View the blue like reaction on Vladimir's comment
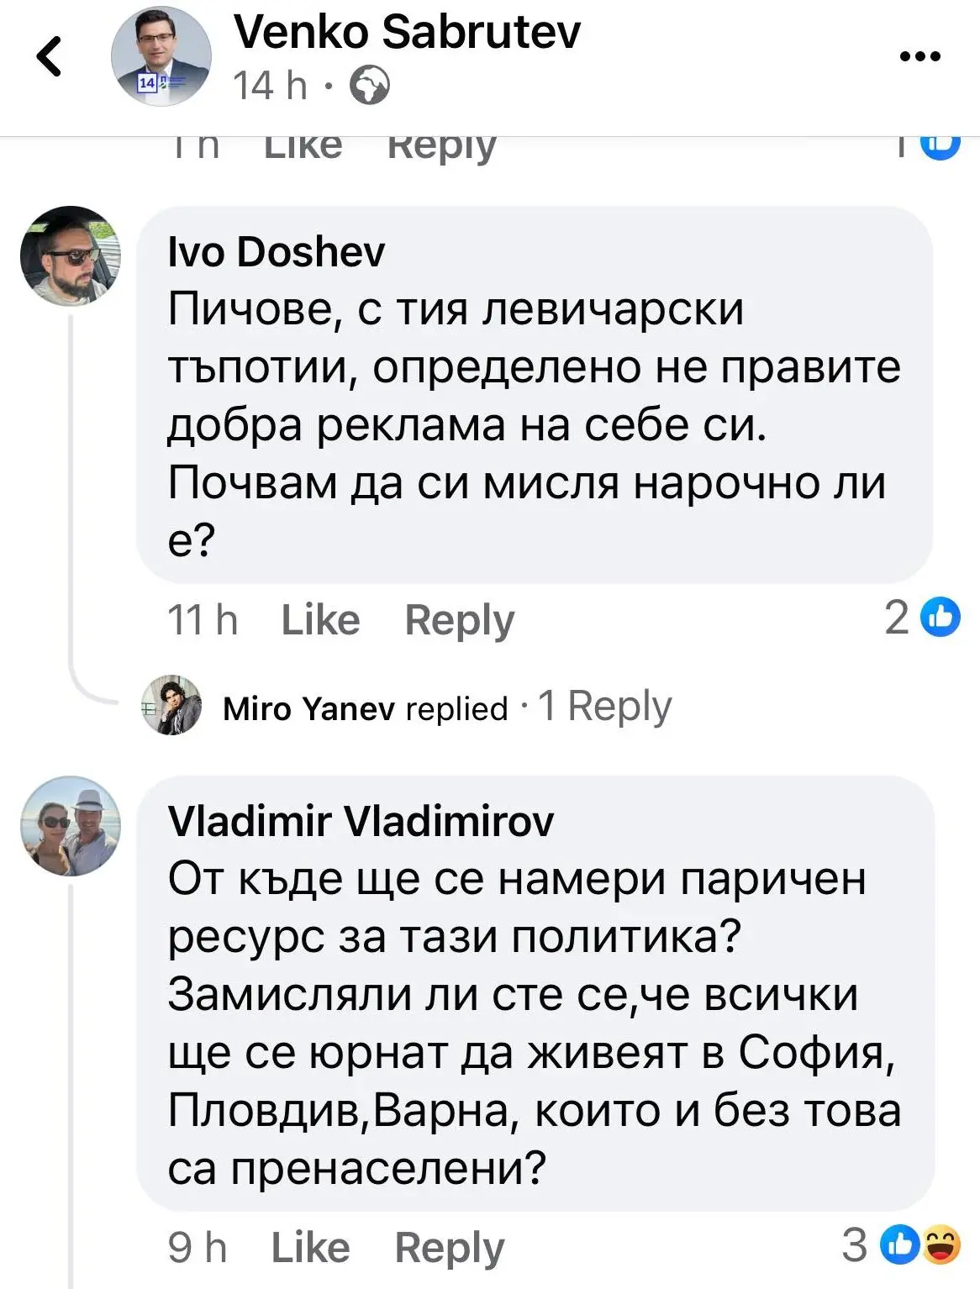 899,1245
